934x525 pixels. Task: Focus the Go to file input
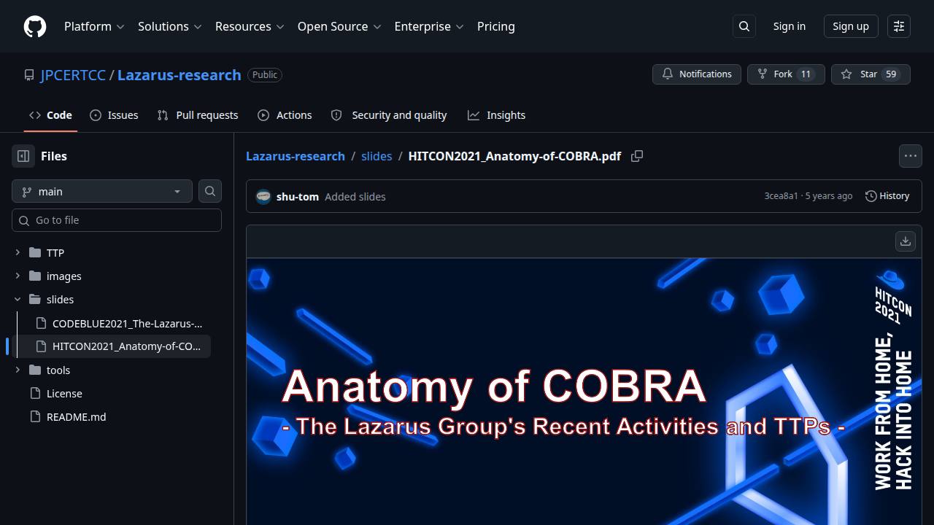[117, 220]
